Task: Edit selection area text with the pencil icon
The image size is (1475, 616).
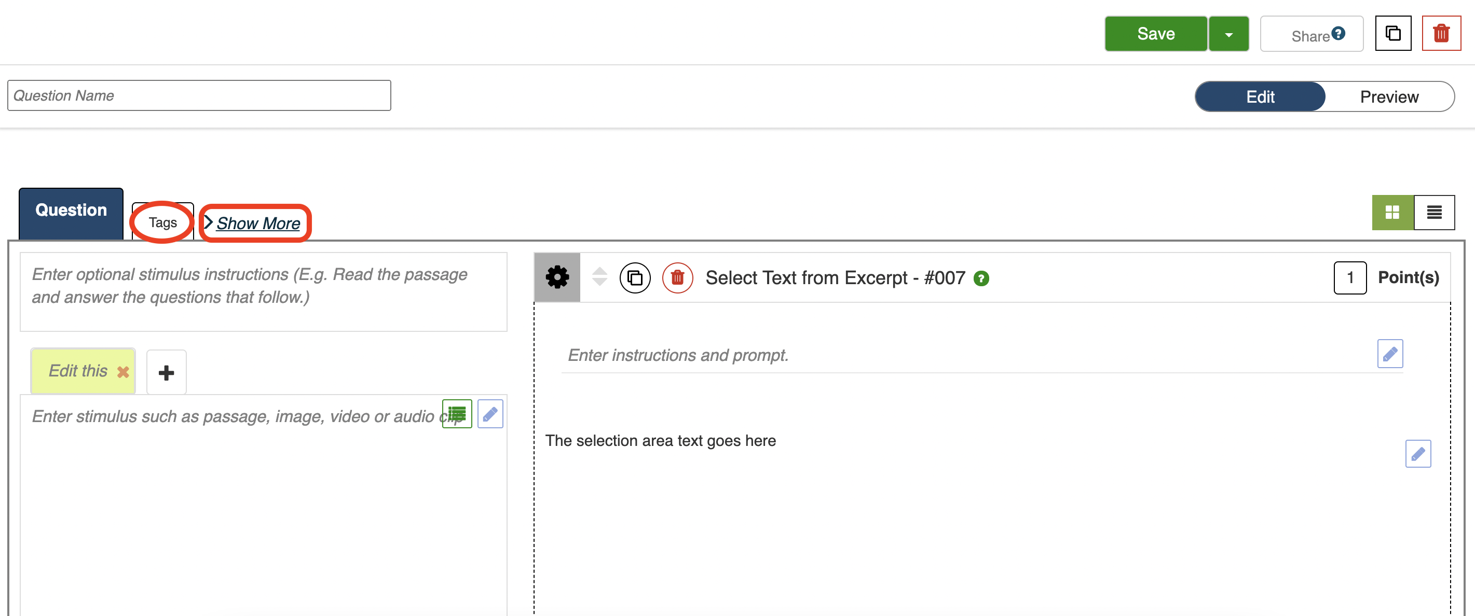Action: point(1418,454)
